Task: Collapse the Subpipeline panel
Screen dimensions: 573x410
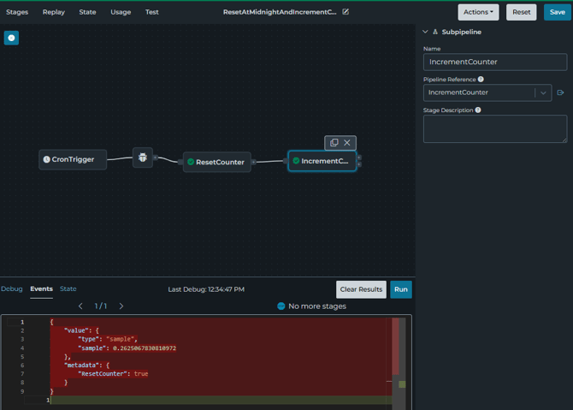Action: (425, 32)
